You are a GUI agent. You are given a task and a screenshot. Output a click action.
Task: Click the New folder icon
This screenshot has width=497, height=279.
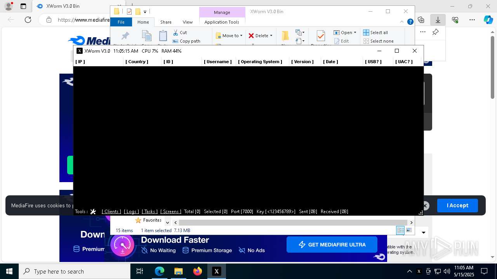(x=285, y=36)
